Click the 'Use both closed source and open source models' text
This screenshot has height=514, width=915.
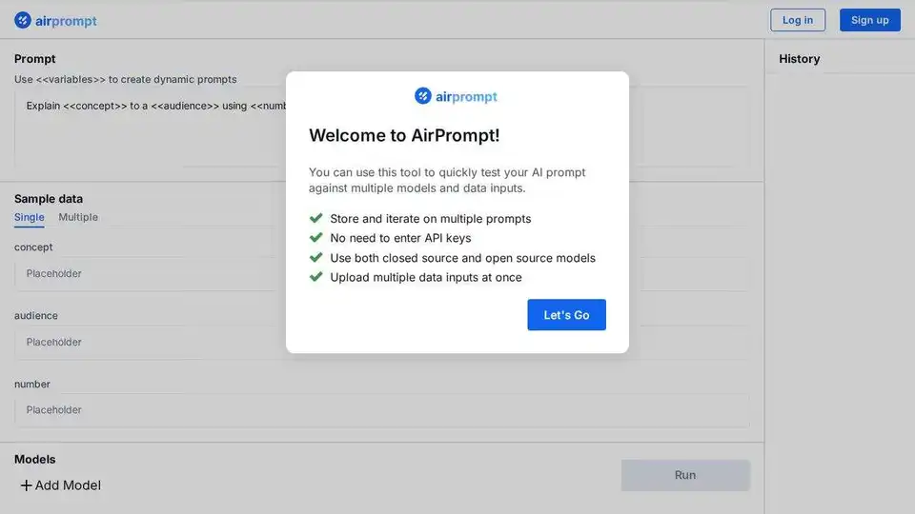(463, 258)
